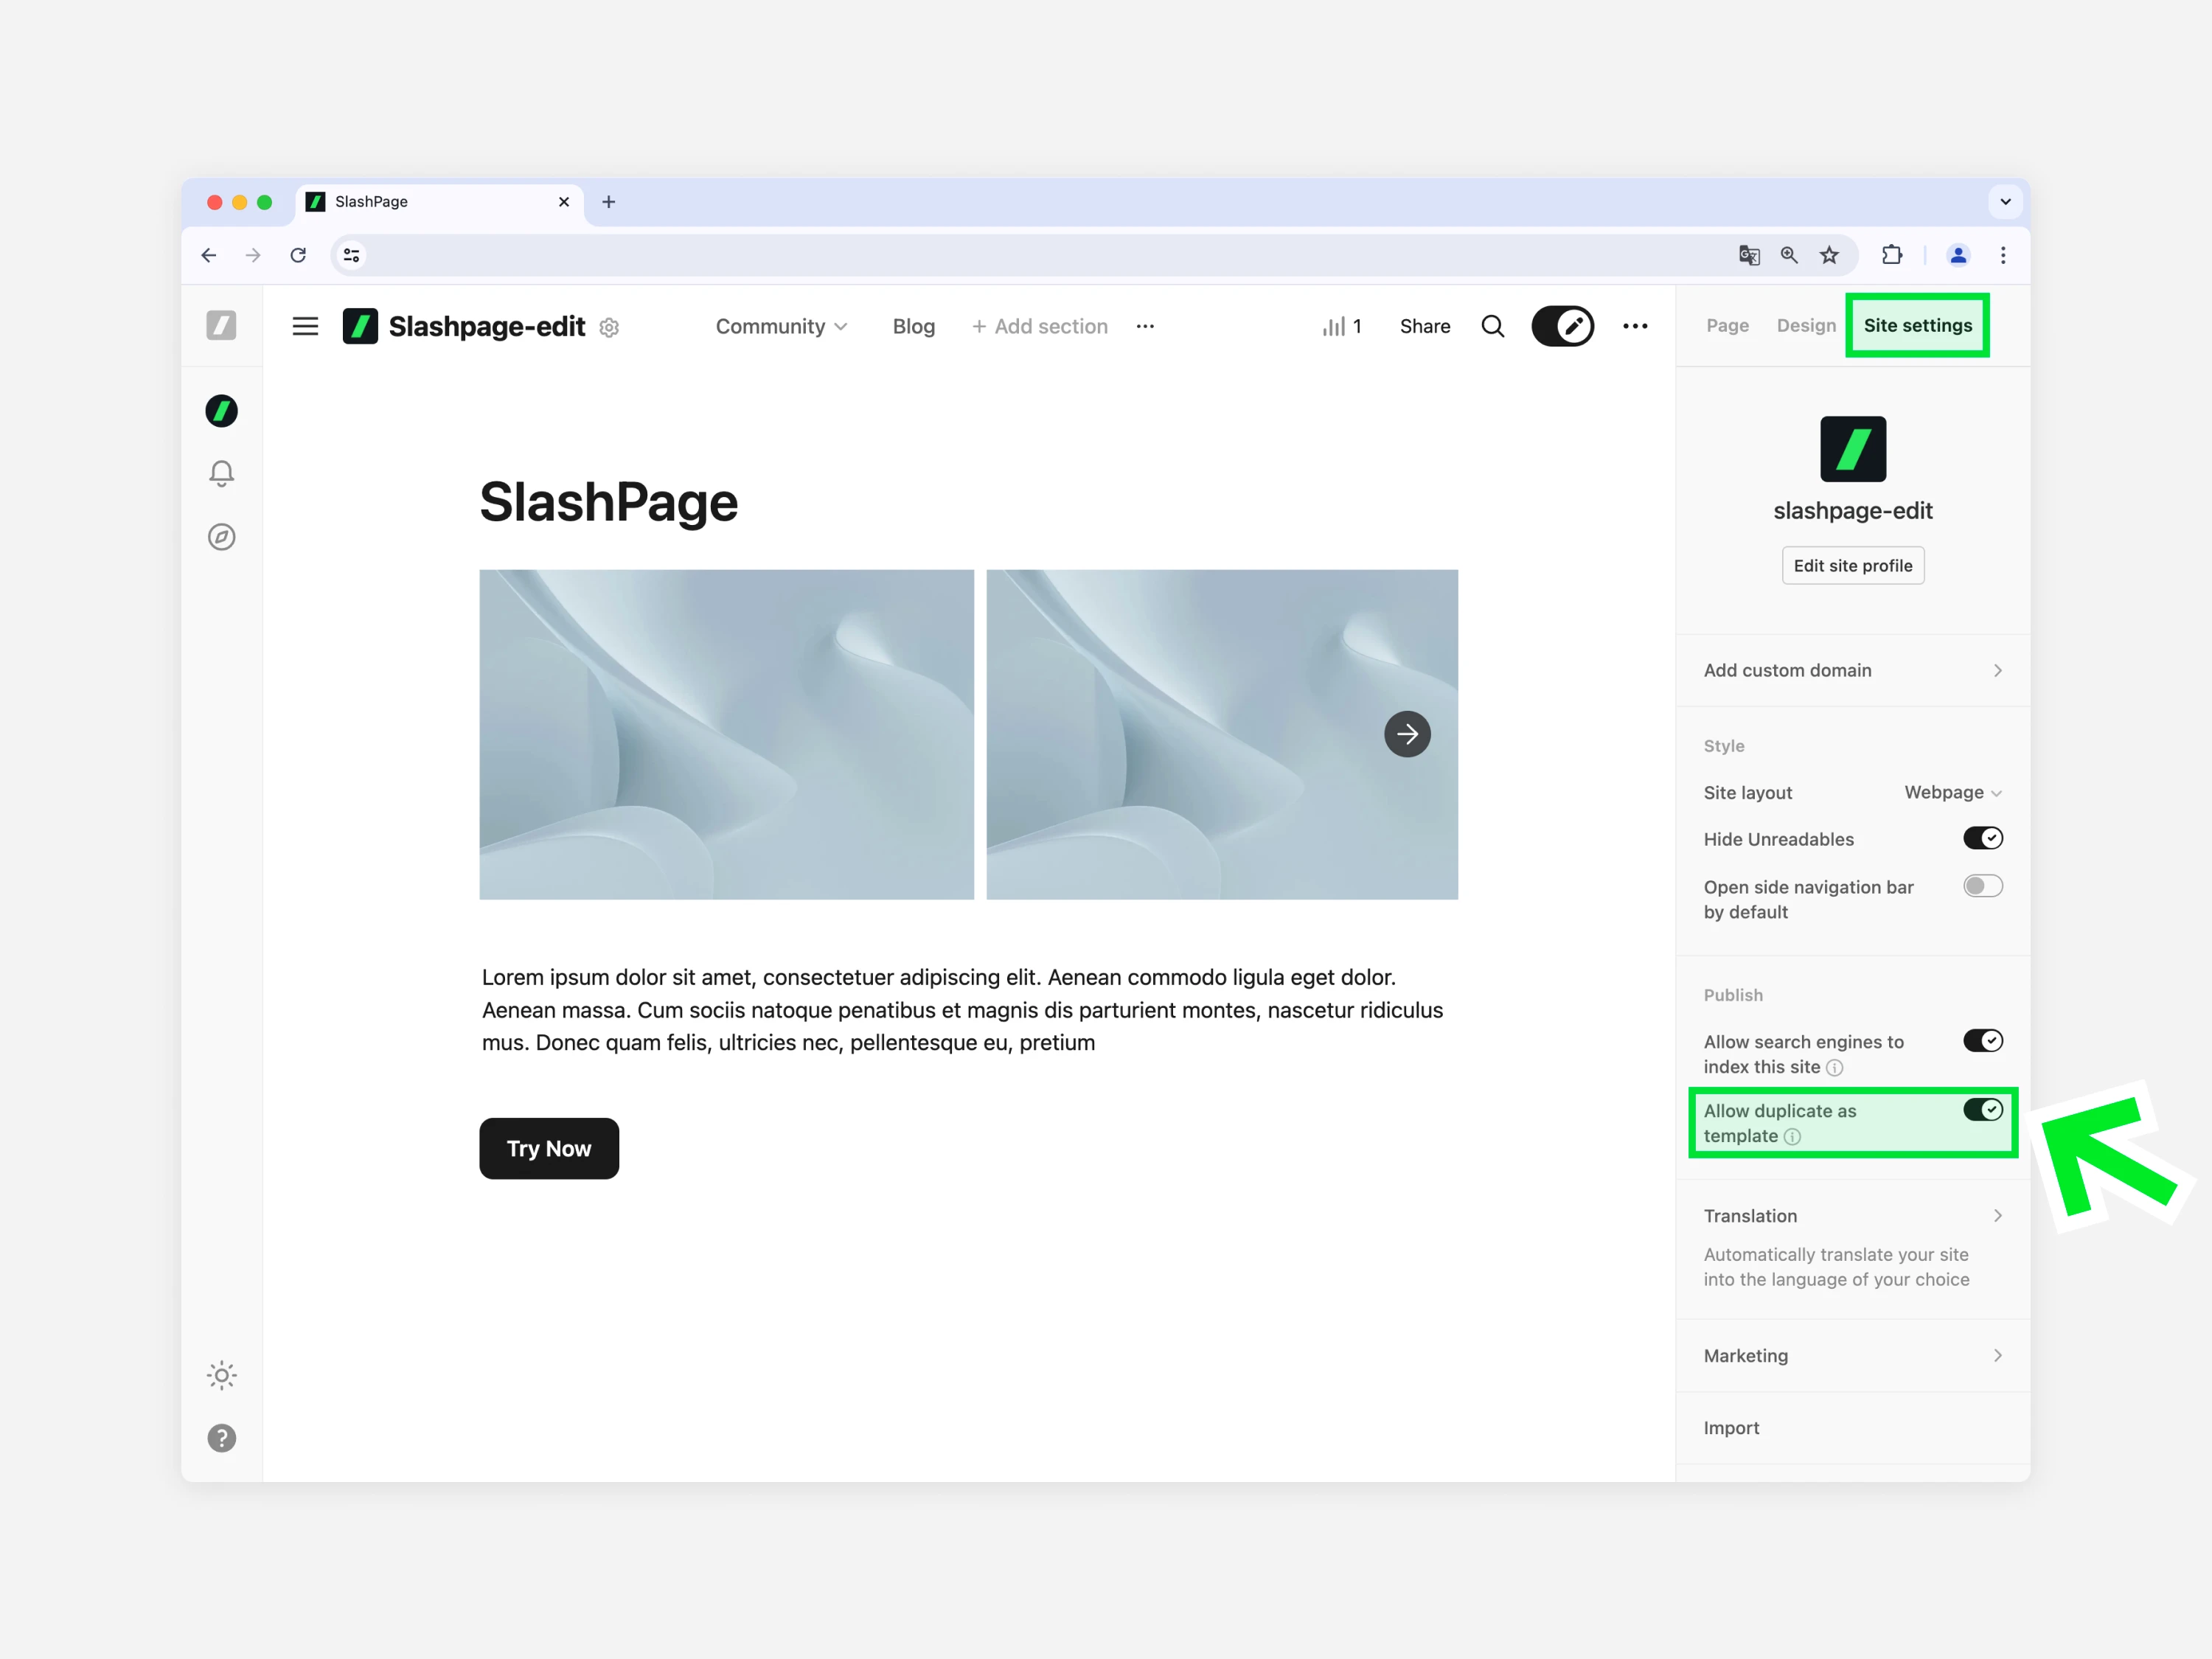Click the slashpage-edit profile logo
The image size is (2212, 1659).
pyautogui.click(x=1852, y=449)
